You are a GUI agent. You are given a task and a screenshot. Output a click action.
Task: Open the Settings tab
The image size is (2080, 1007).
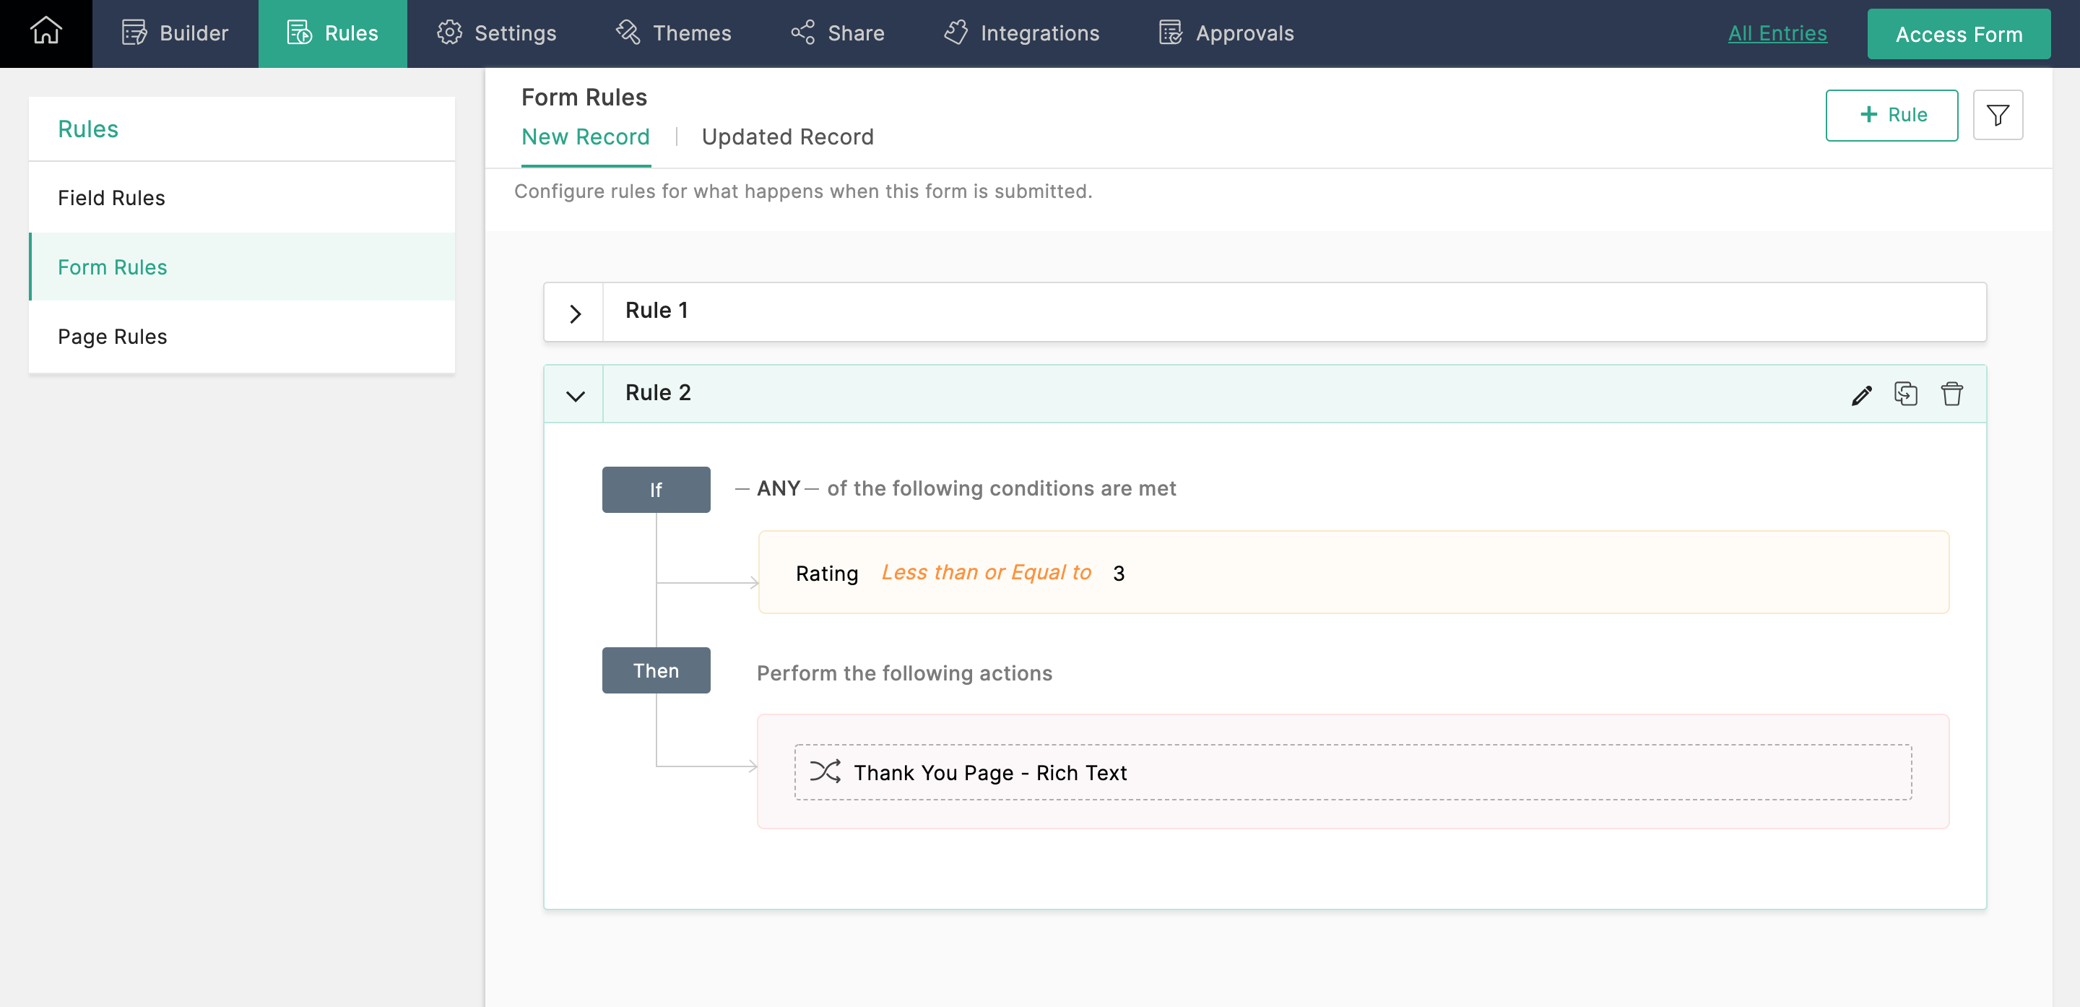(495, 33)
